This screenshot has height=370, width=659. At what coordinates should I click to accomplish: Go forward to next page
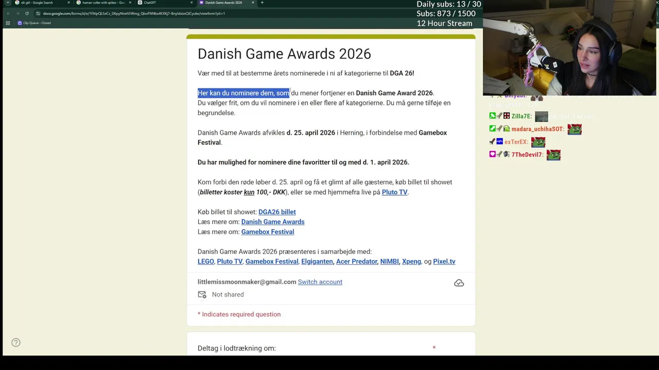pyautogui.click(x=17, y=13)
